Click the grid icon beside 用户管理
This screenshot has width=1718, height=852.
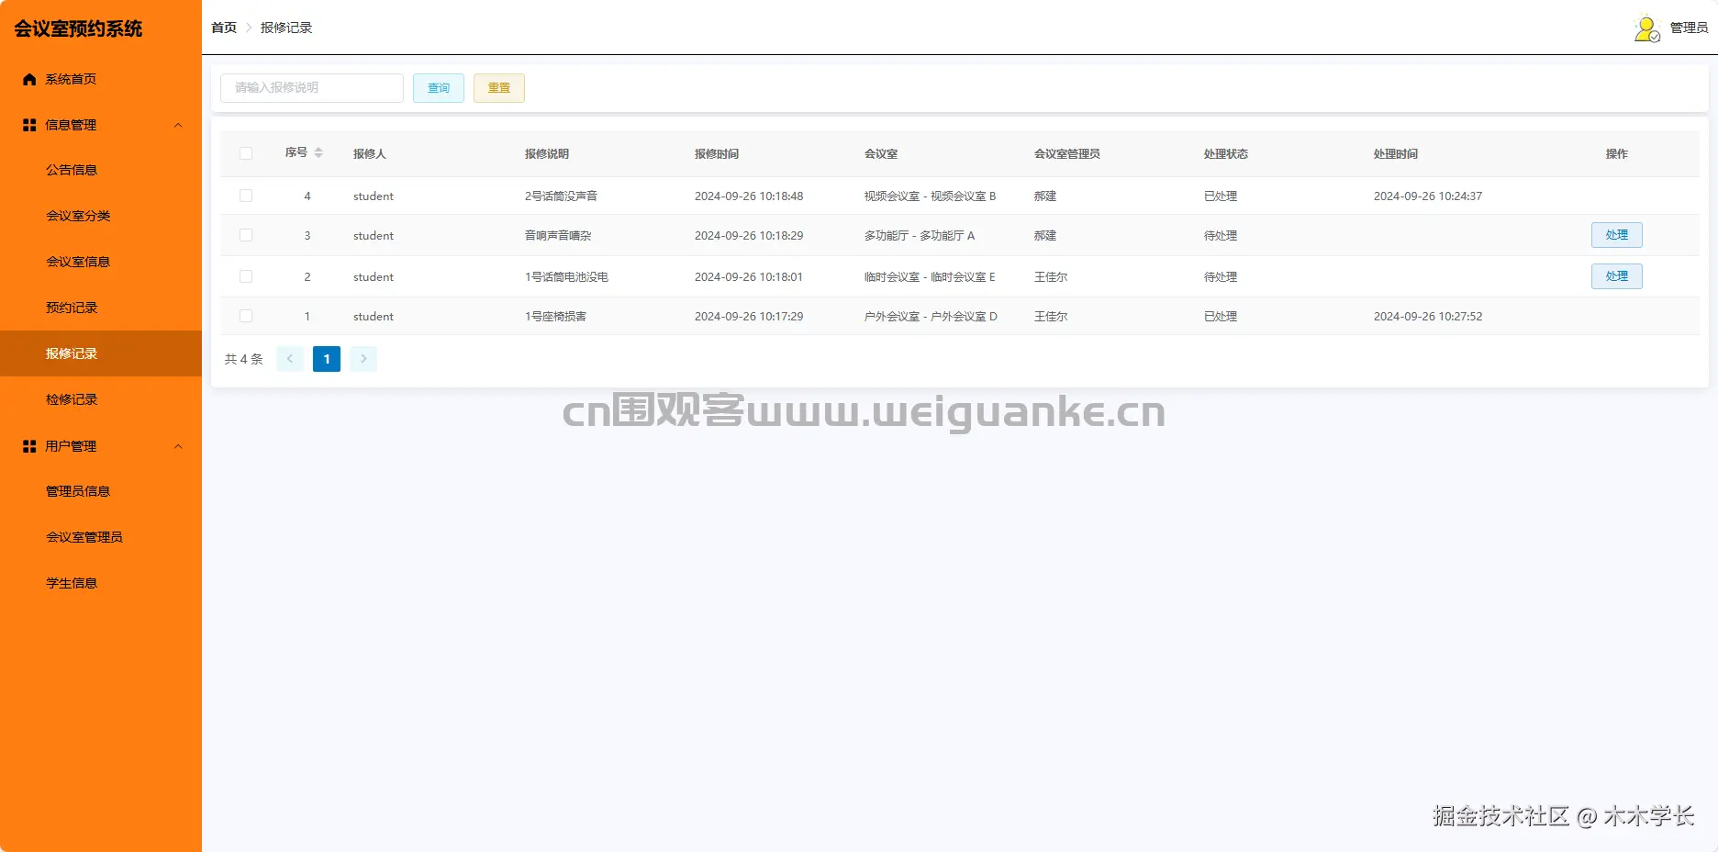tap(29, 446)
